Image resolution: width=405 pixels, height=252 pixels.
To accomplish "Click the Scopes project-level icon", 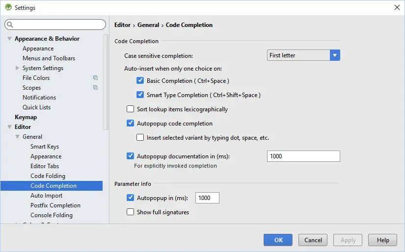I will (95, 88).
